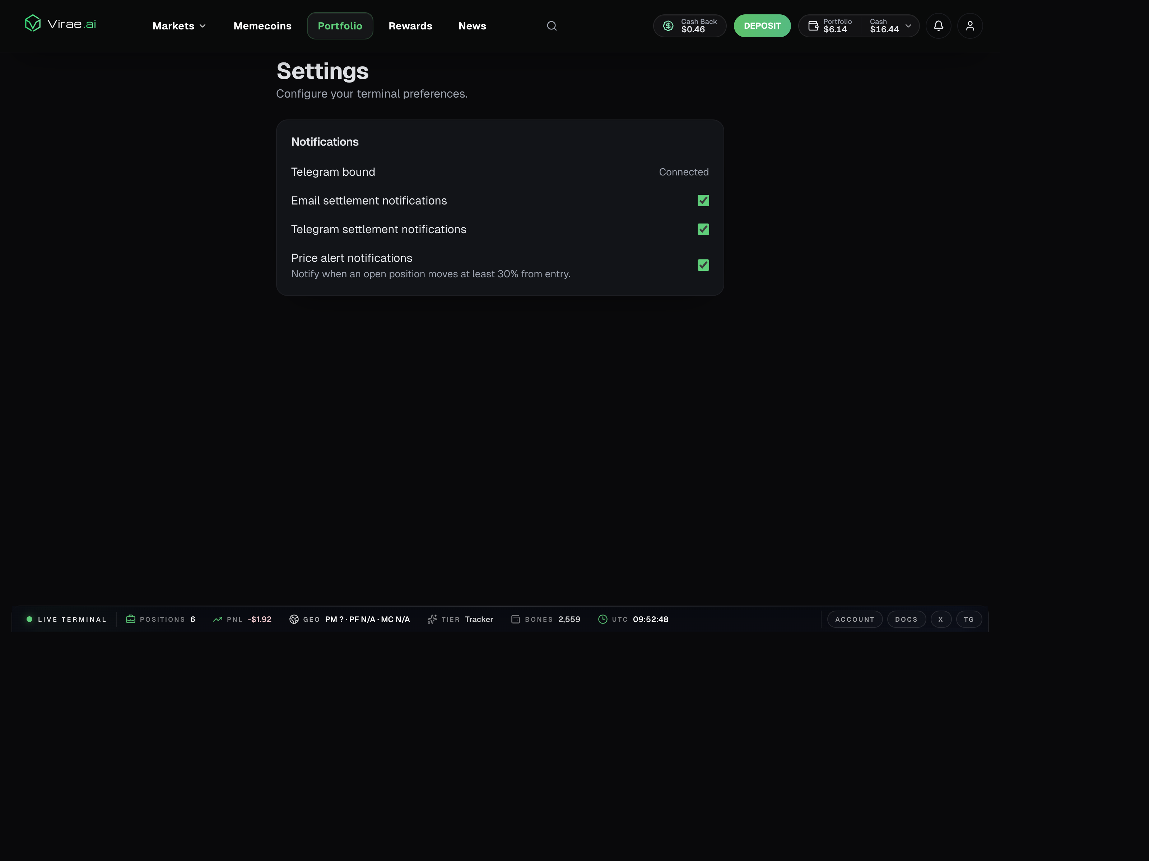Open the News page
This screenshot has height=861, width=1149.
(x=472, y=26)
